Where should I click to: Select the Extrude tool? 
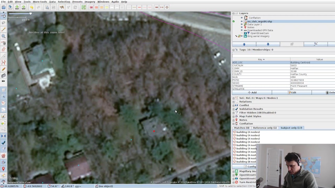click(3, 56)
